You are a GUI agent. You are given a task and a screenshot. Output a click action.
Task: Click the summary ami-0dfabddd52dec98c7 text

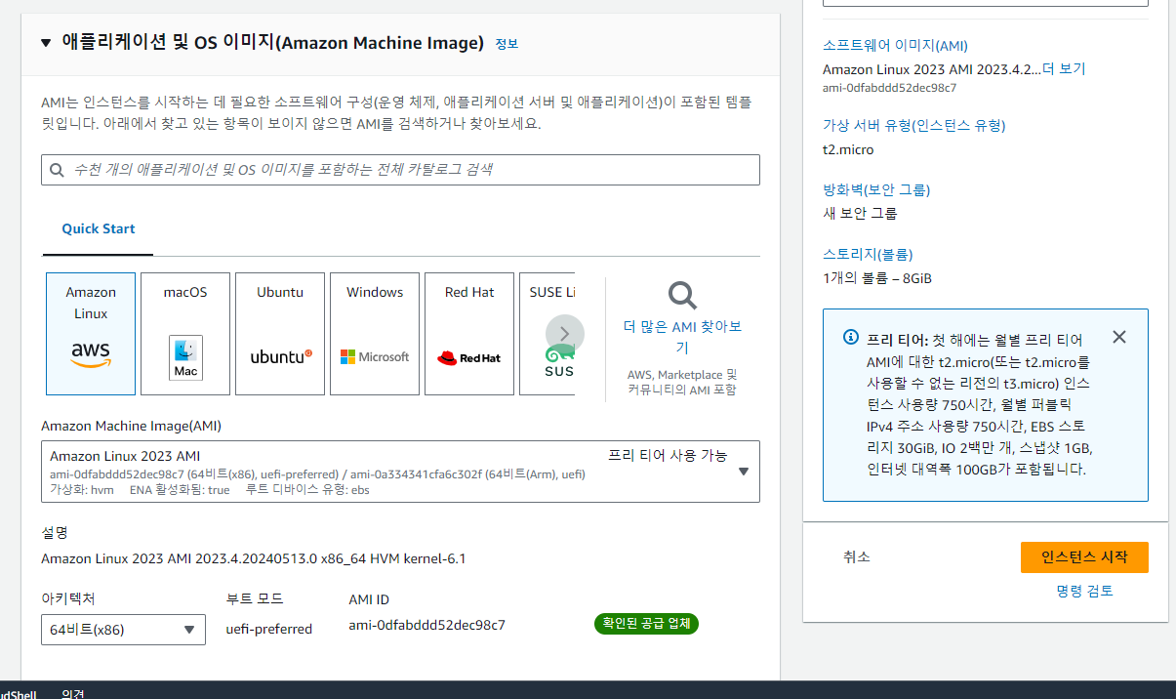[x=889, y=87]
